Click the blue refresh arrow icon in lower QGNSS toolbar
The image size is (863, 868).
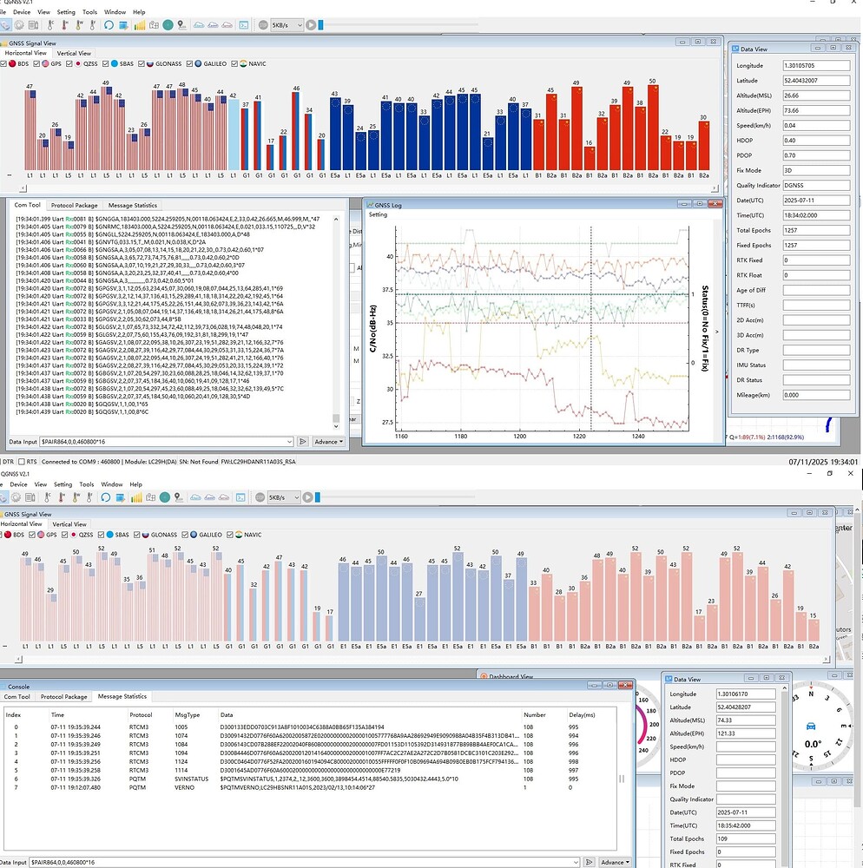click(x=105, y=497)
